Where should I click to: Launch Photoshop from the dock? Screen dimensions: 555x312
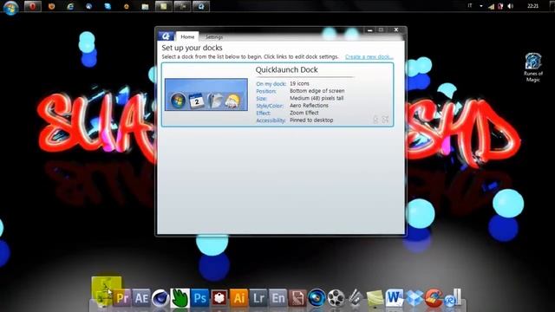[199, 298]
